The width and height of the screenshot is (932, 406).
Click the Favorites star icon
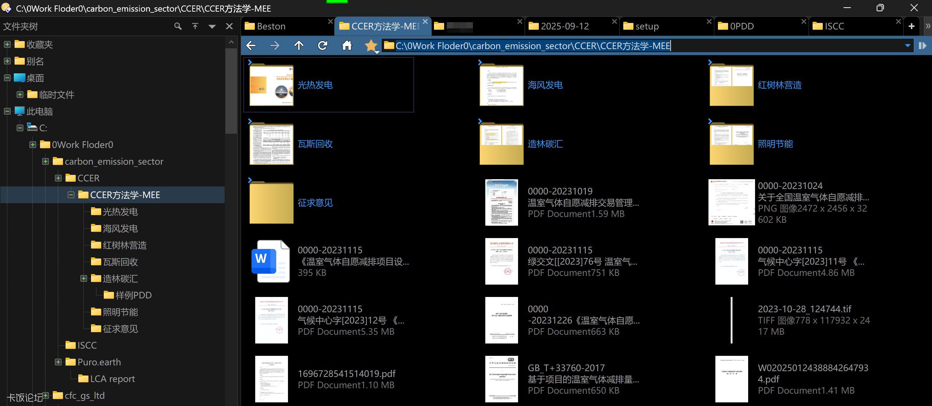click(371, 45)
